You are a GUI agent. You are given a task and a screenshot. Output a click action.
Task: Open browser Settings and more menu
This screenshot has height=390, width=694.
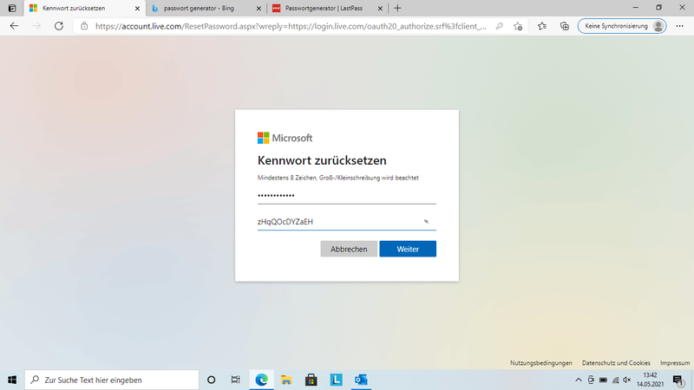point(680,26)
